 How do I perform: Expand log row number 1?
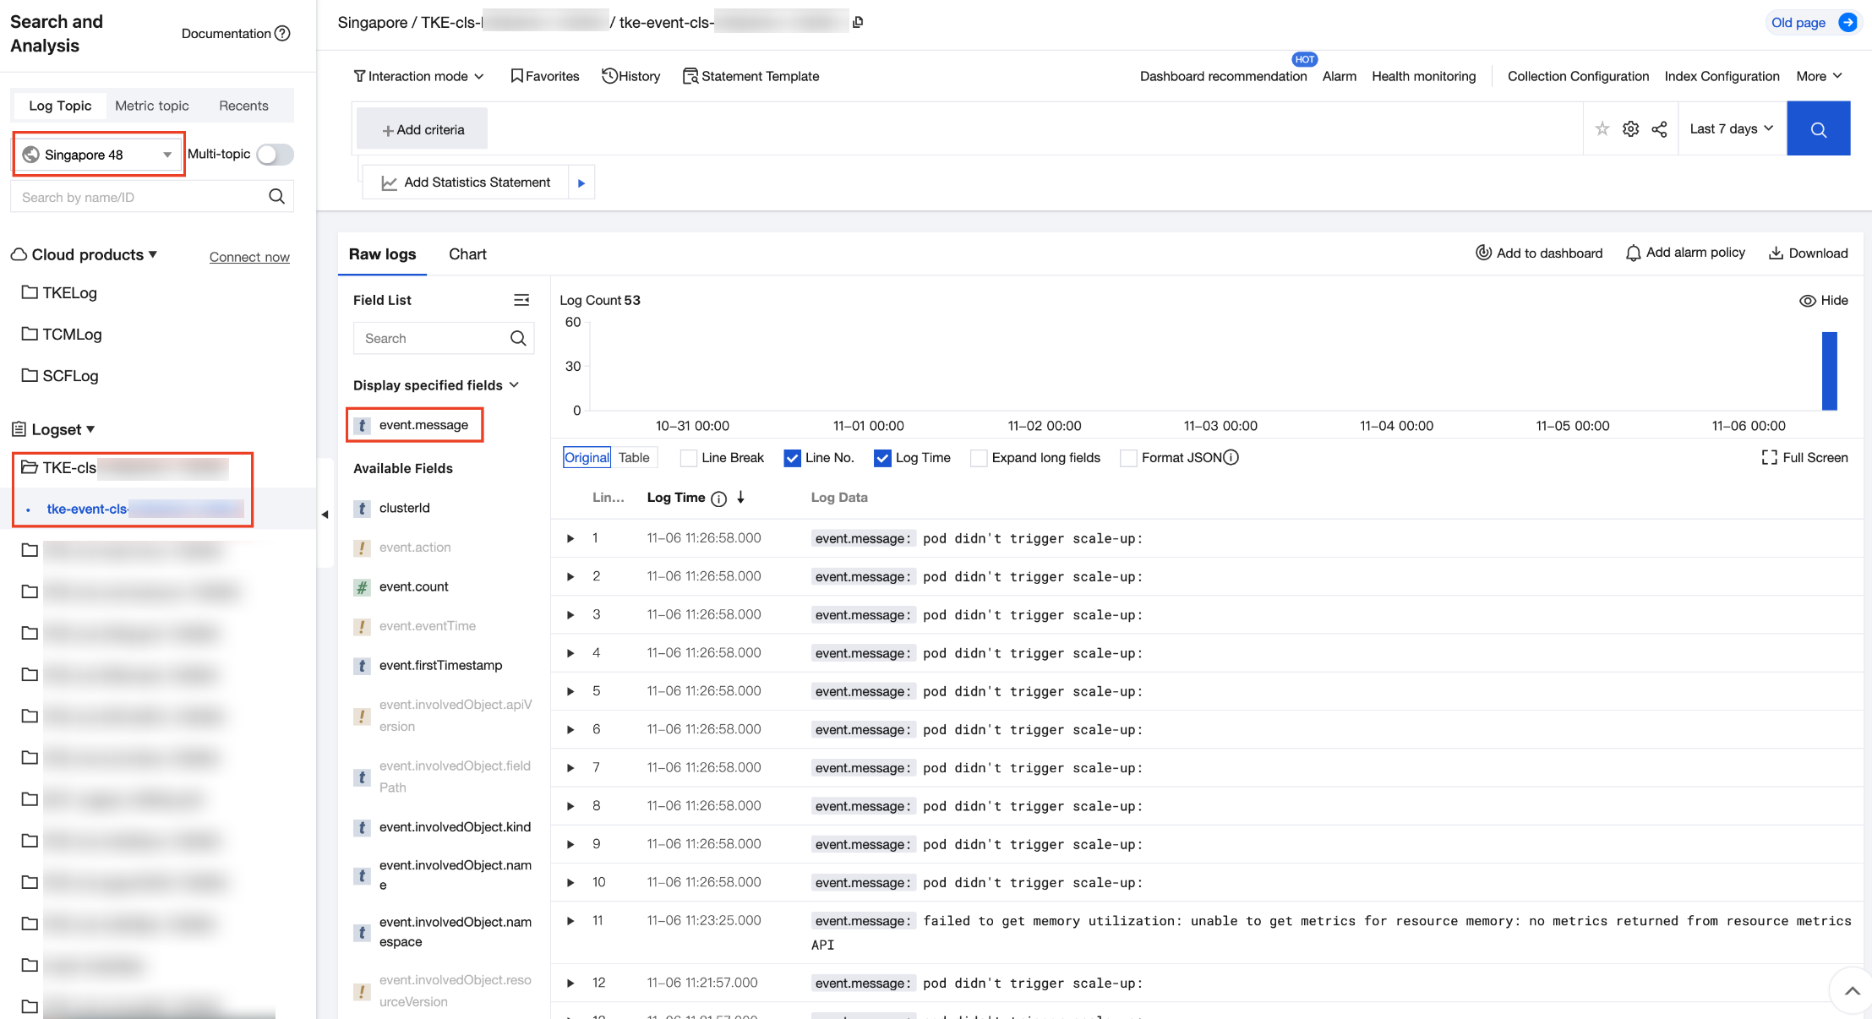pyautogui.click(x=570, y=538)
